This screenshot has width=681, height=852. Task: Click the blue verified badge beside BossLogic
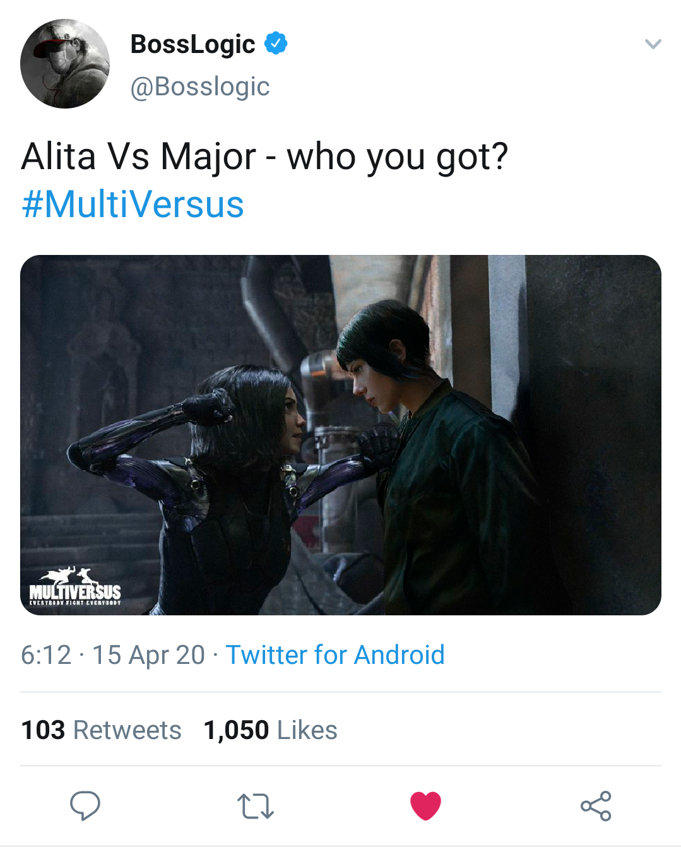[x=276, y=44]
